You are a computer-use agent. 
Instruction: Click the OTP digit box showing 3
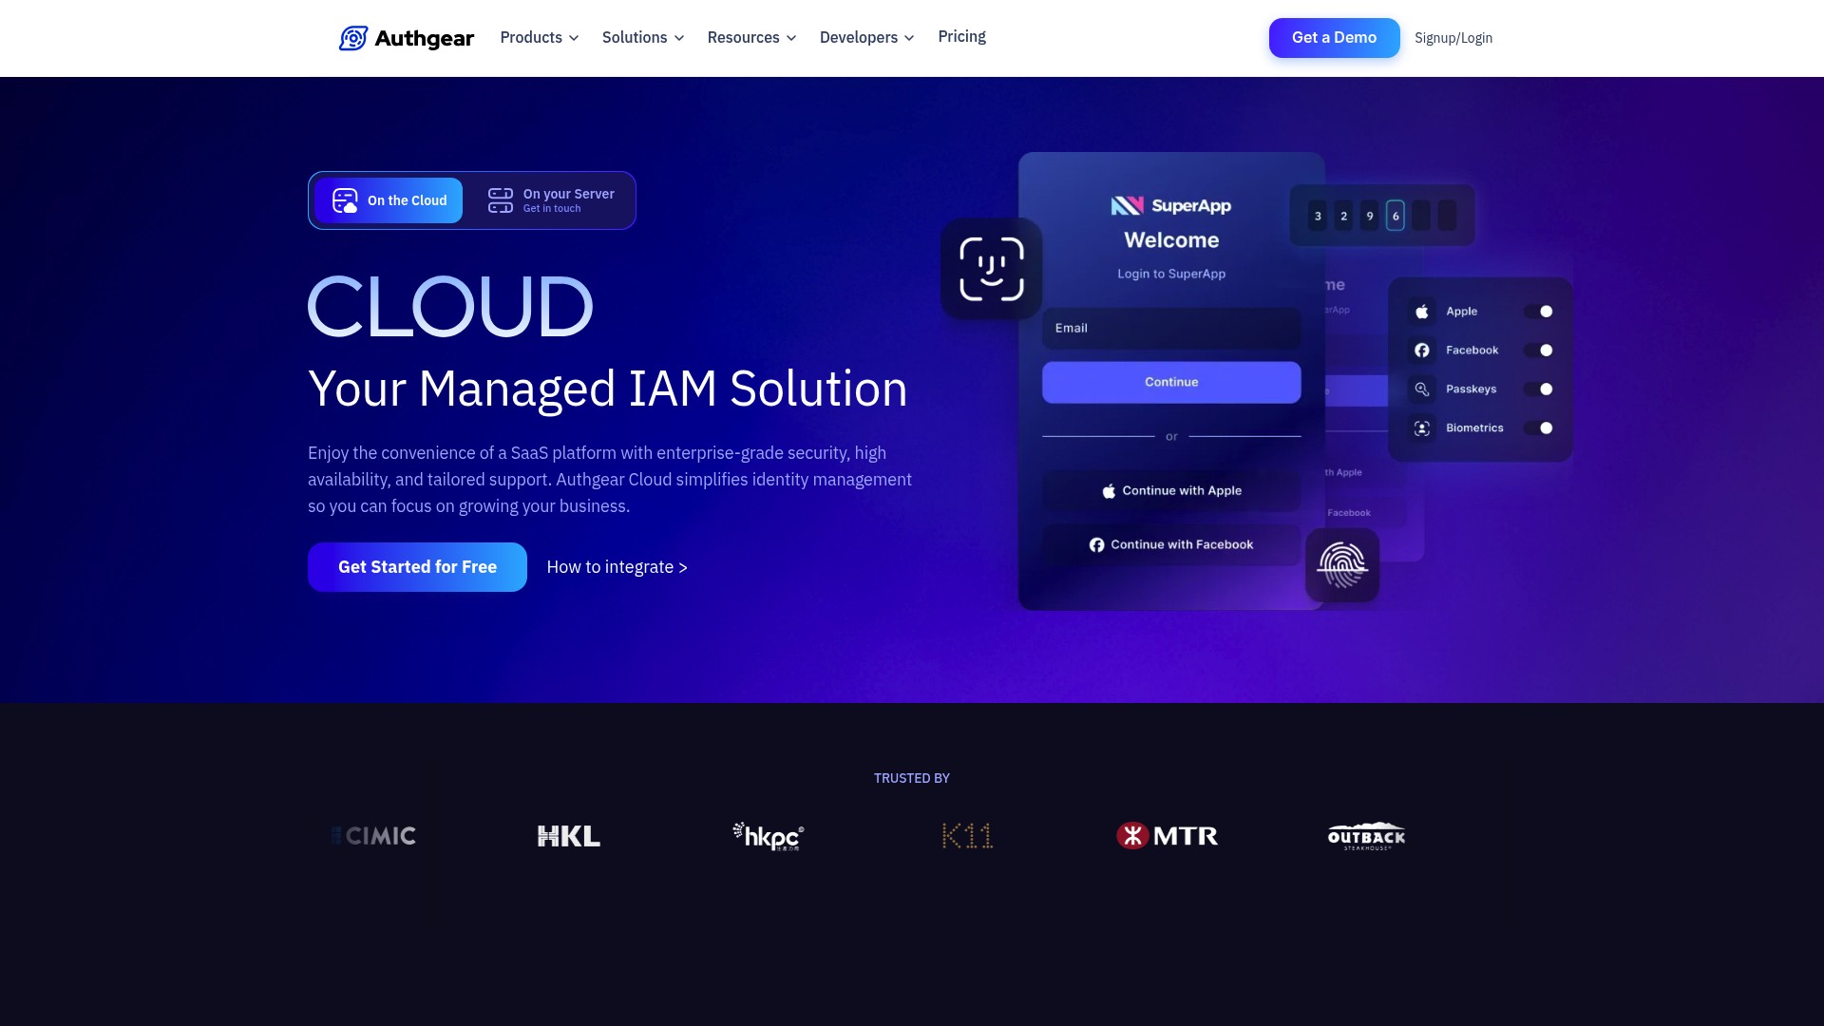point(1318,216)
